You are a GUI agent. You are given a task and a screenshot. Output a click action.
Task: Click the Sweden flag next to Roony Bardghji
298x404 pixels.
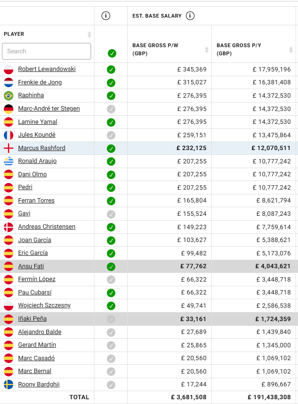[x=9, y=384]
